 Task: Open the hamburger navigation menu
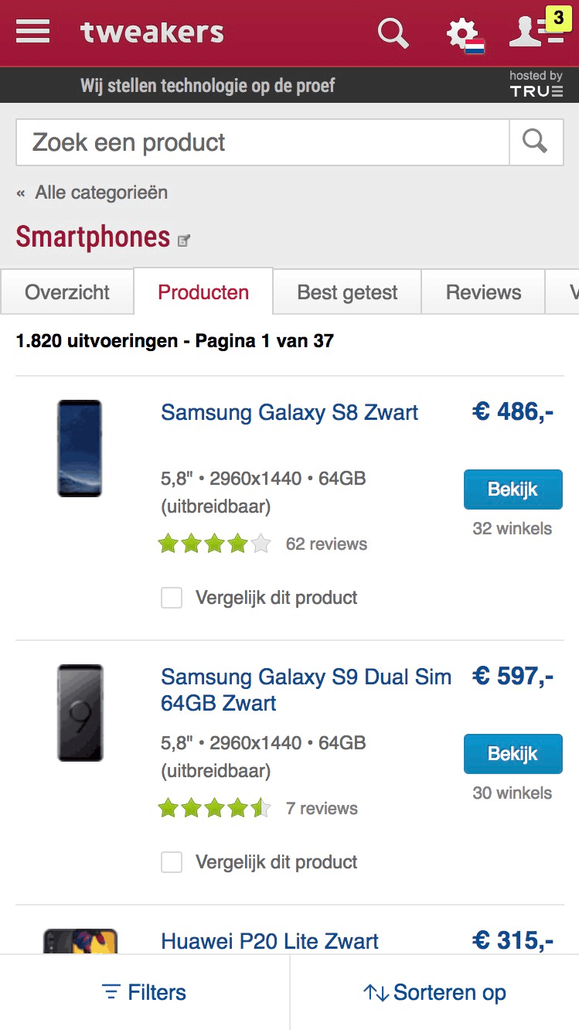32,32
